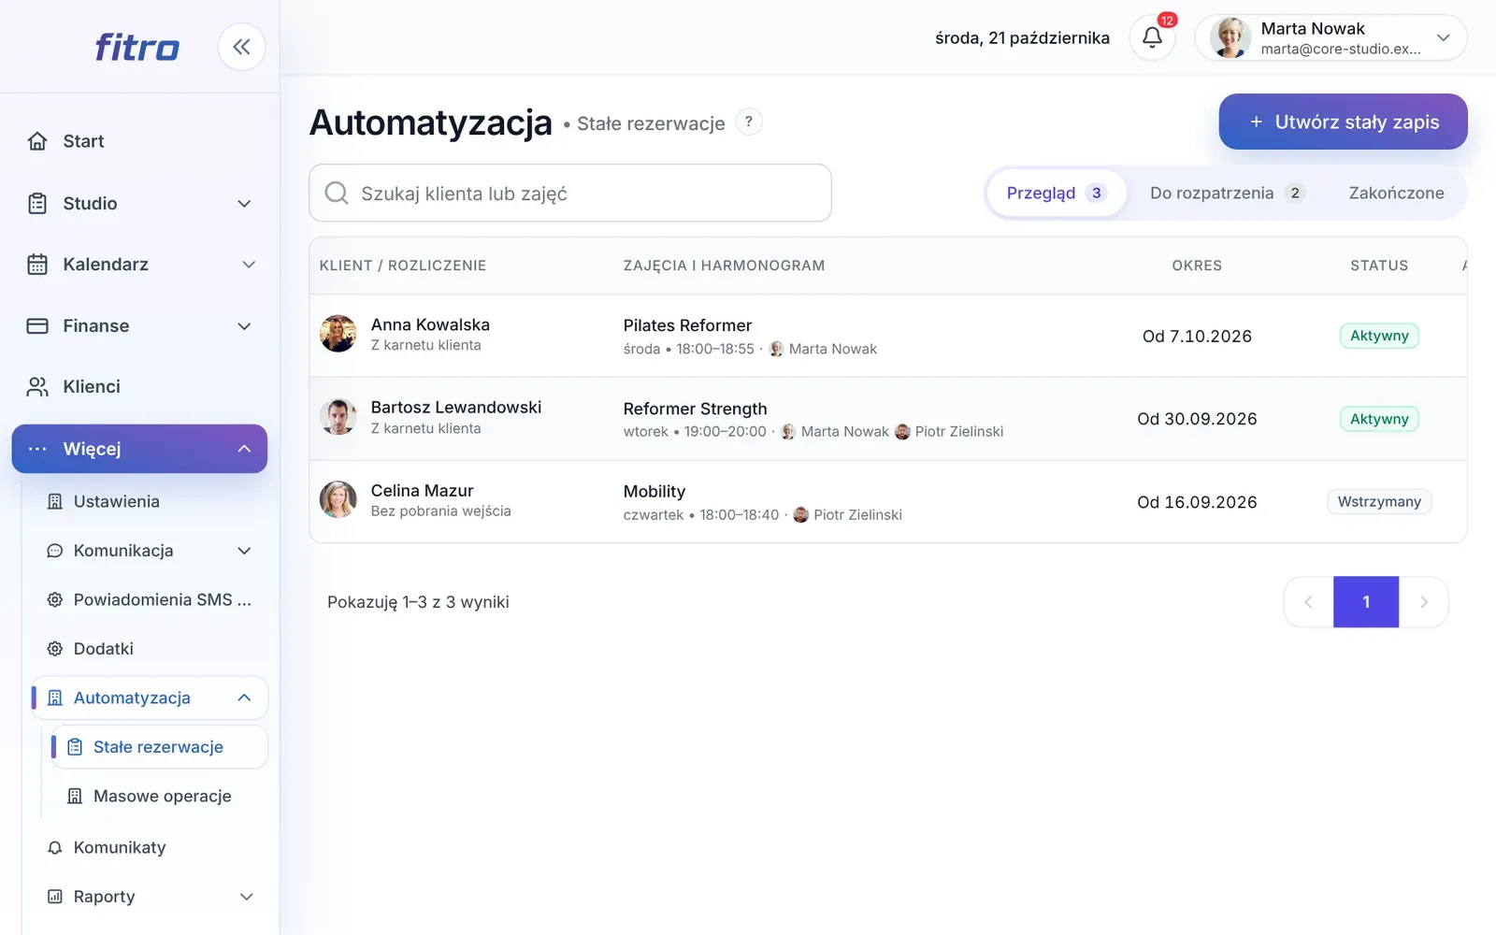Click Bartosz Lewandowski's avatar

click(338, 417)
